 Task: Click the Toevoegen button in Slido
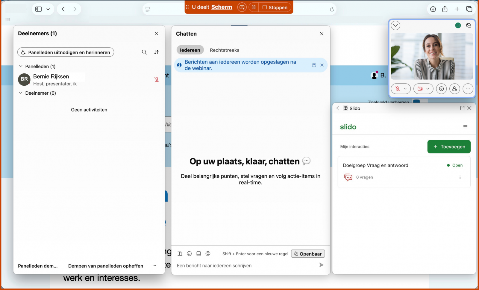coord(449,146)
